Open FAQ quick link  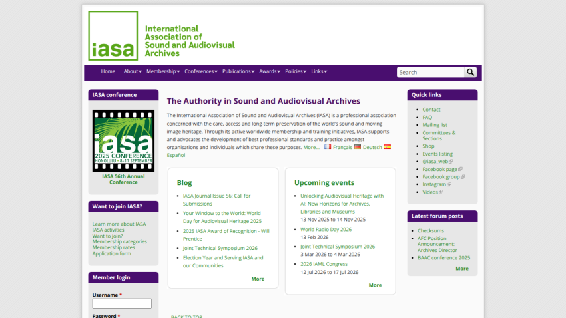(427, 118)
